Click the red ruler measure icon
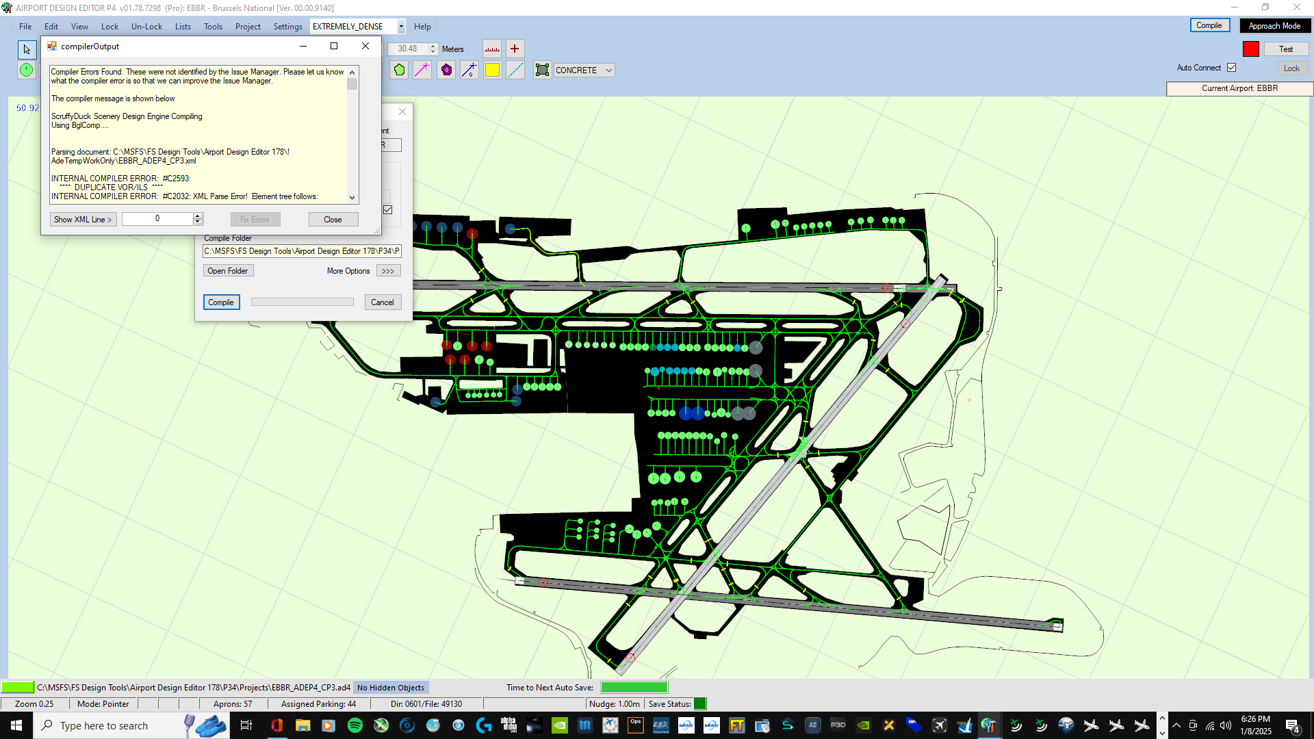 (492, 49)
